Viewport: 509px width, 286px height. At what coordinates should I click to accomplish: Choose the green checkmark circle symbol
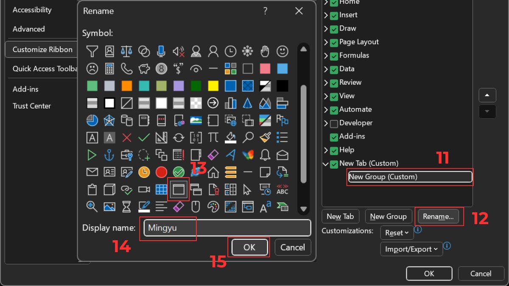(178, 172)
